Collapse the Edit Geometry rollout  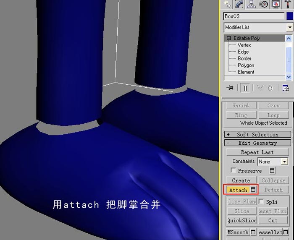[x=257, y=143]
